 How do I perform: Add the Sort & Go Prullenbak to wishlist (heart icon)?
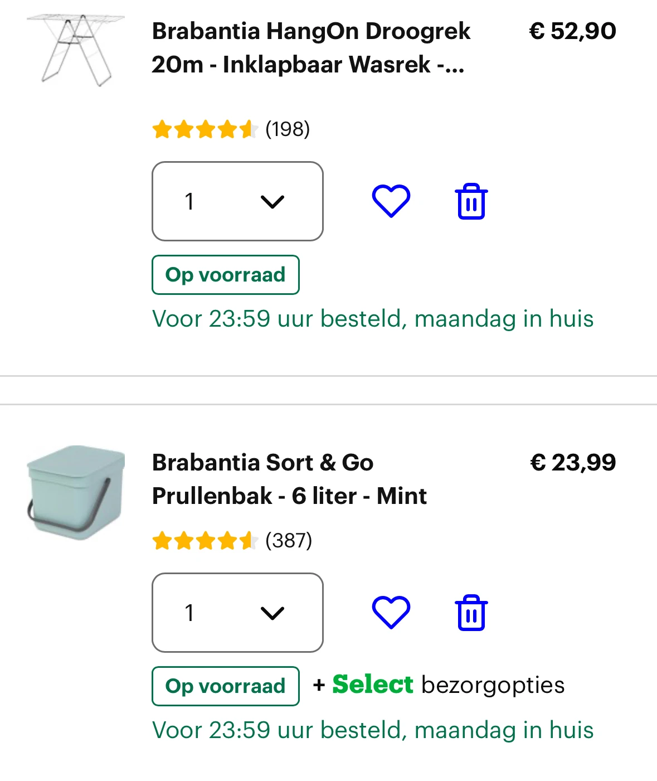coord(391,612)
